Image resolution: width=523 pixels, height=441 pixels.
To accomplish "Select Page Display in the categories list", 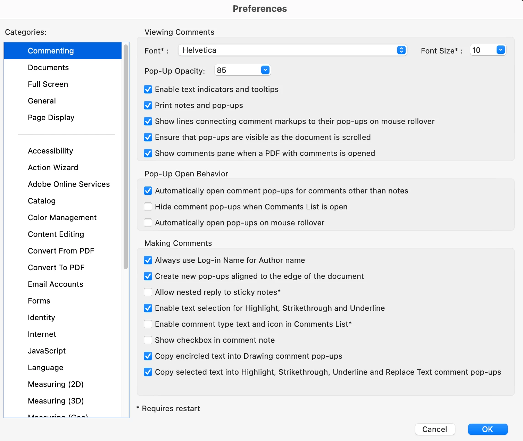I will 51,118.
